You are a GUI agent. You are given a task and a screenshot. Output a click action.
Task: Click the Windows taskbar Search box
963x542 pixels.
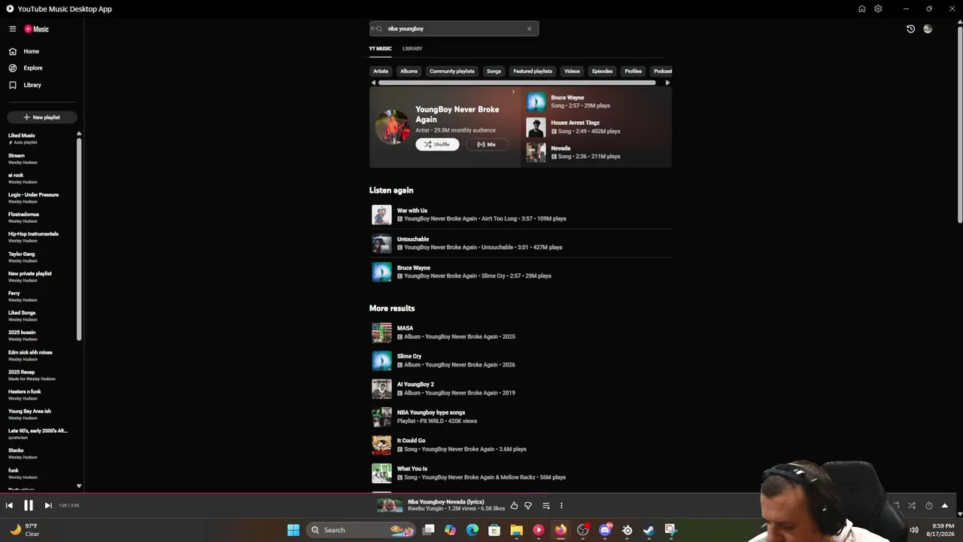(x=362, y=530)
